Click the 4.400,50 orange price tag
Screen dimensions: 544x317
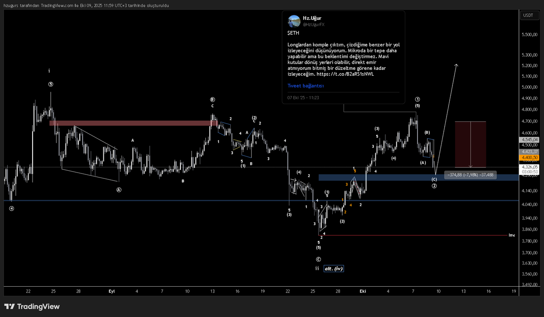pyautogui.click(x=529, y=157)
